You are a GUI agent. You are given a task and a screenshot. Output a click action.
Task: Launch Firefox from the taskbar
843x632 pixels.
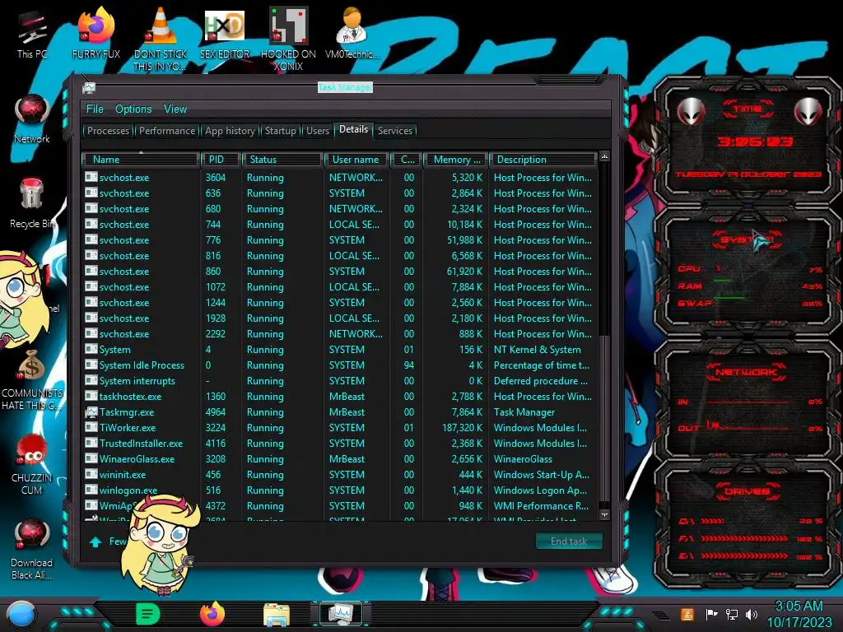[212, 614]
